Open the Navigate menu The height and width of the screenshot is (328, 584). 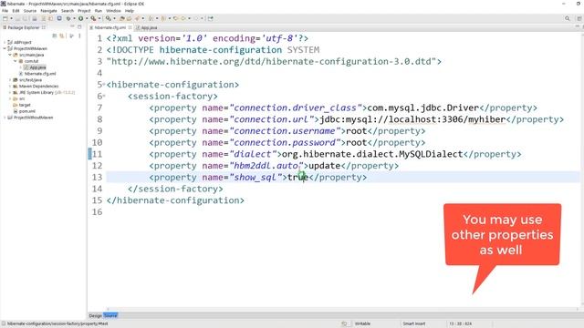48,11
